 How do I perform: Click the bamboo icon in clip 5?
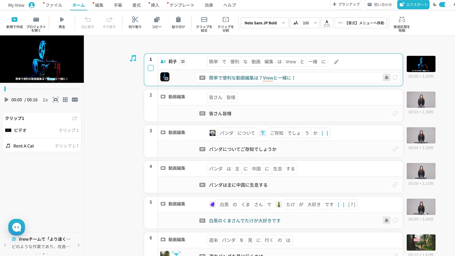tap(279, 205)
